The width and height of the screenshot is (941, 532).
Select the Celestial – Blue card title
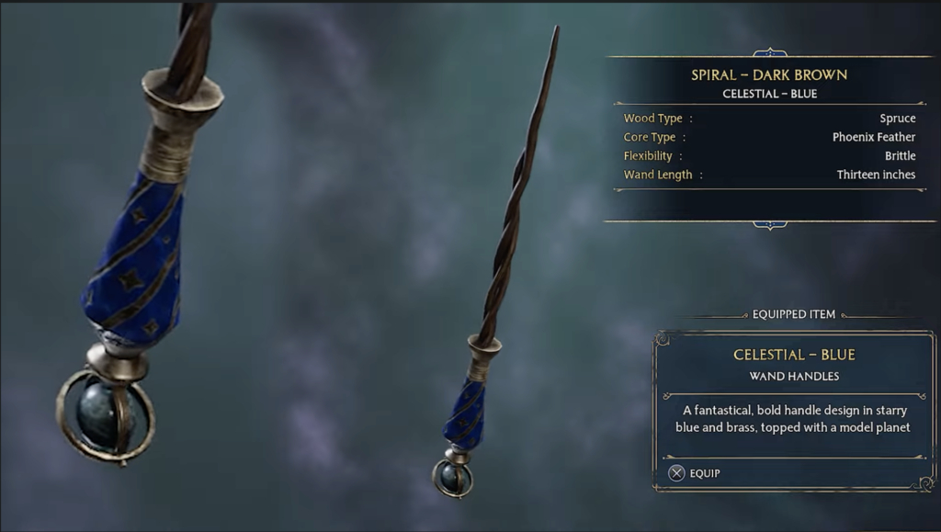click(x=794, y=355)
